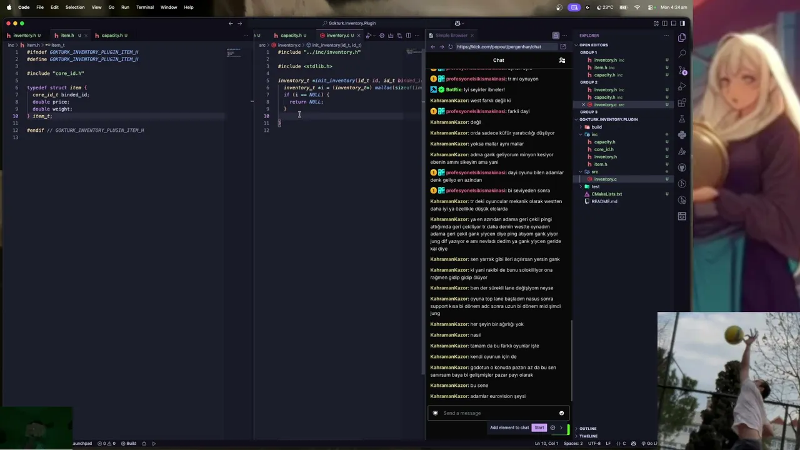The image size is (800, 450).
Task: Open macOS Control Center icon
Action: [651, 7]
